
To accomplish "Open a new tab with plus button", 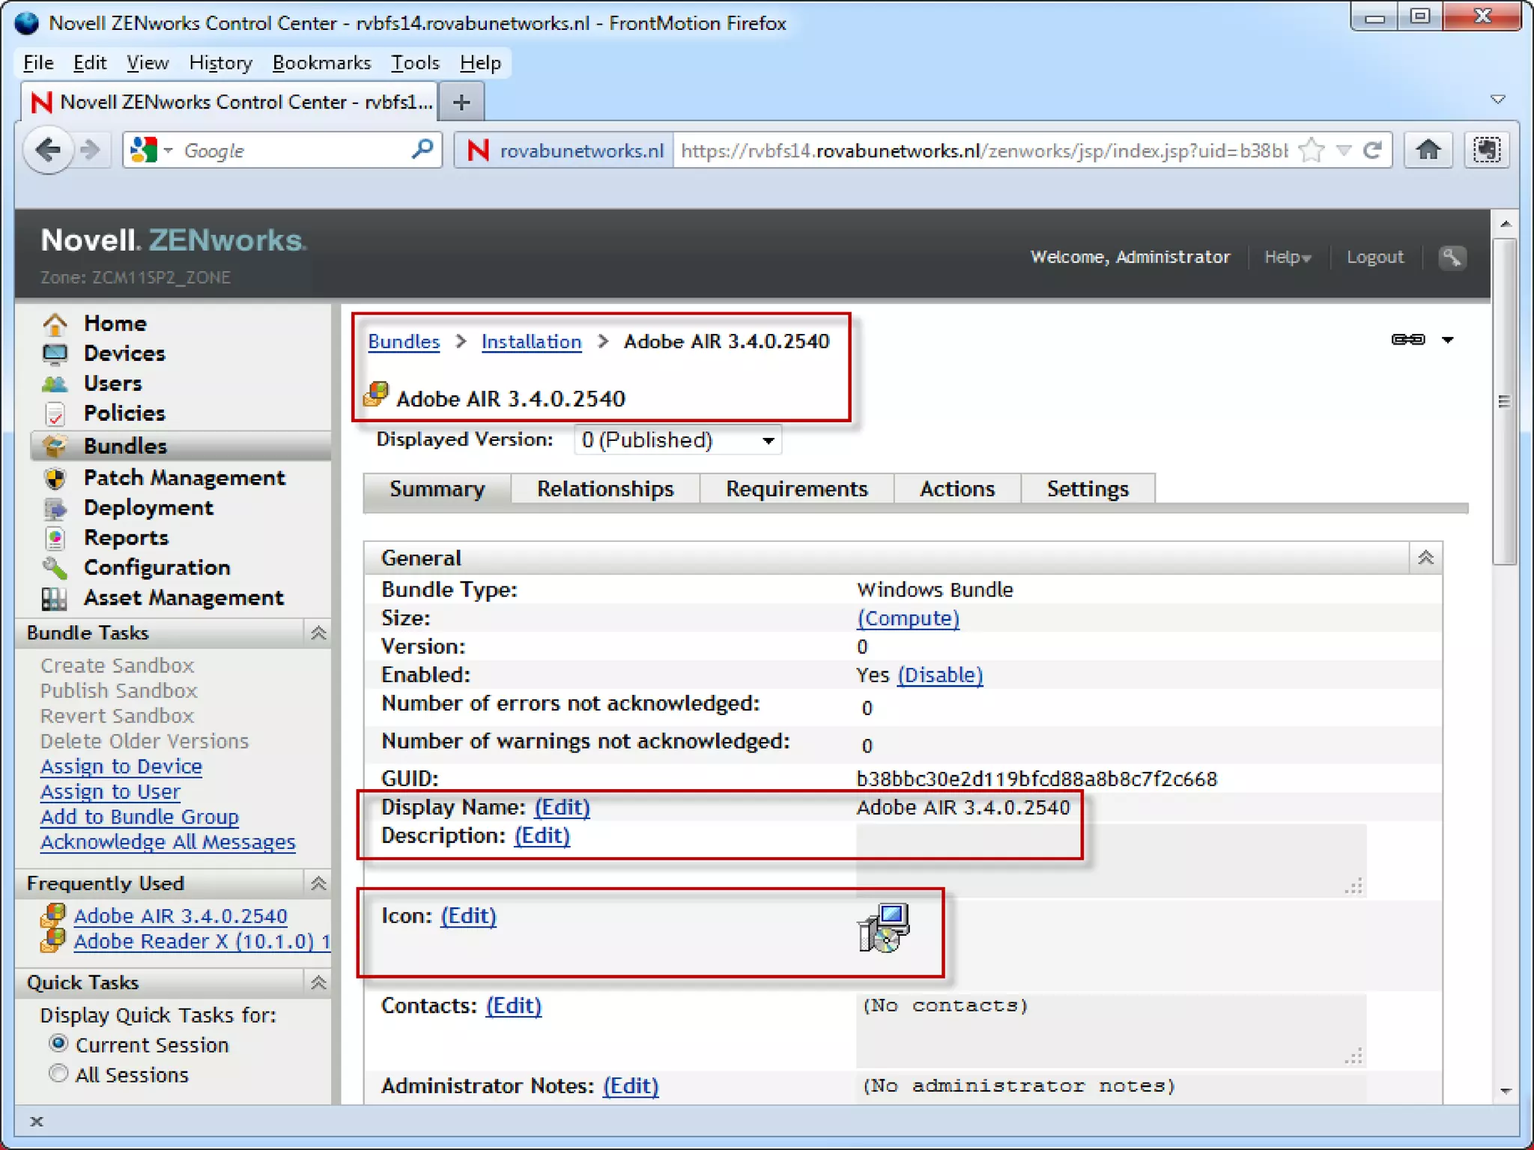I will [x=461, y=102].
